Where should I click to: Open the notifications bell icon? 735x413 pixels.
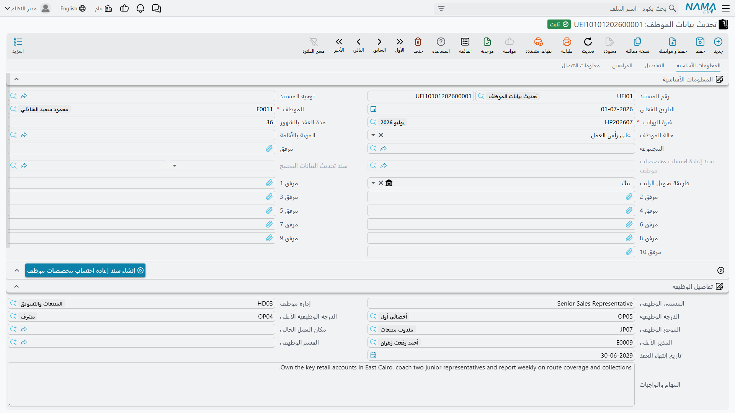140,8
